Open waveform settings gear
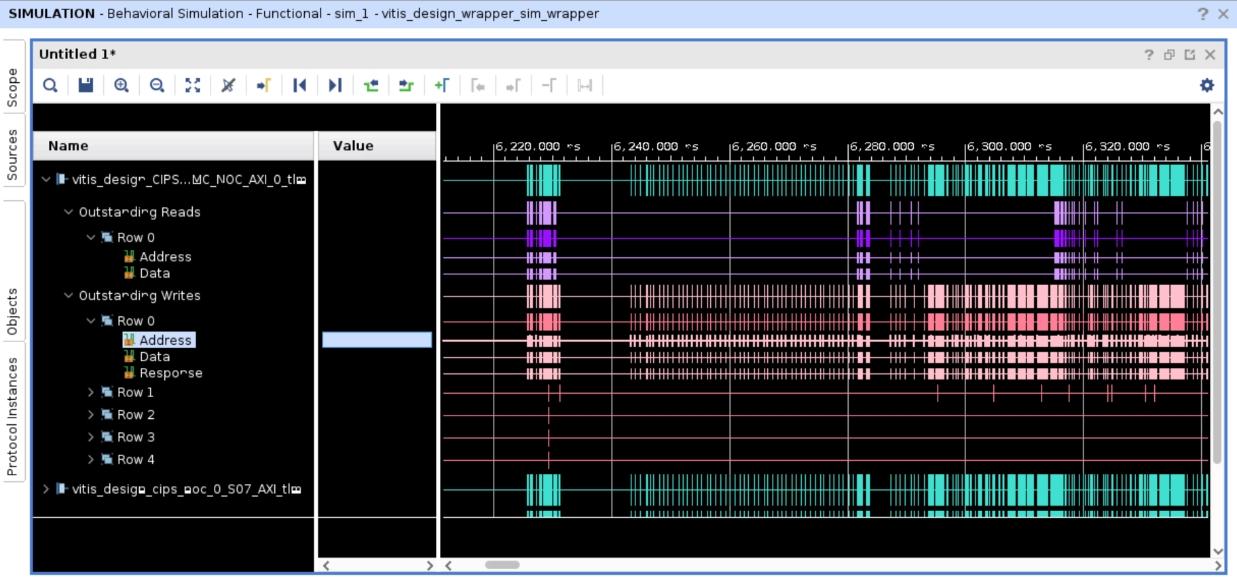1237x577 pixels. tap(1206, 86)
